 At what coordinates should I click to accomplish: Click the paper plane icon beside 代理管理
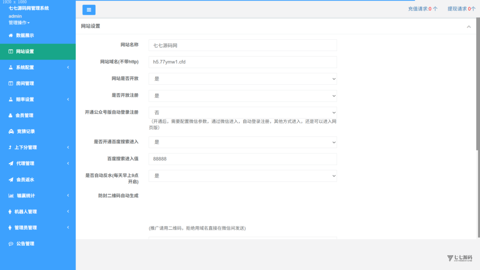click(11, 164)
